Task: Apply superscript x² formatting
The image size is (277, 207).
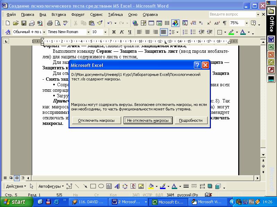Action: click(209, 23)
